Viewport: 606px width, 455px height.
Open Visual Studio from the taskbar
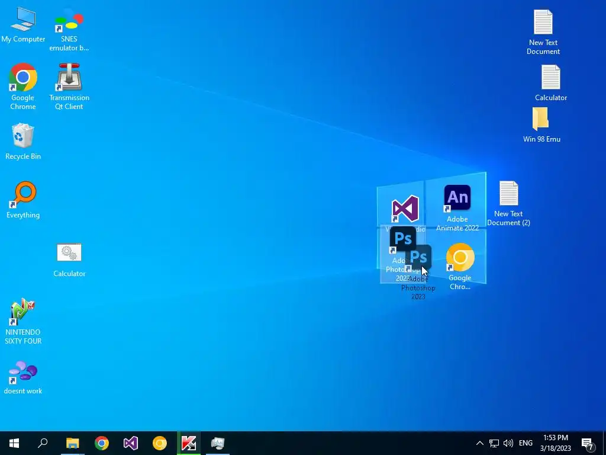tap(131, 443)
